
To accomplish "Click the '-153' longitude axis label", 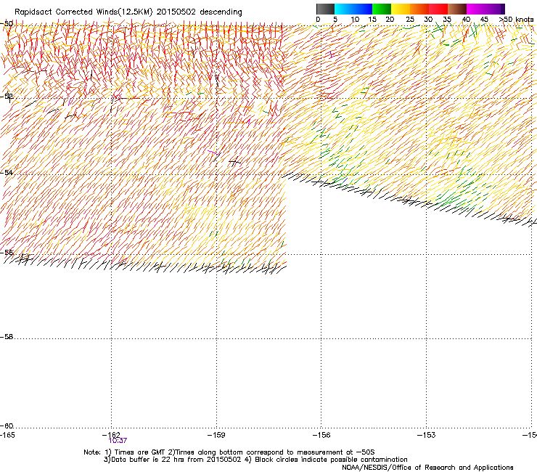I will (427, 435).
